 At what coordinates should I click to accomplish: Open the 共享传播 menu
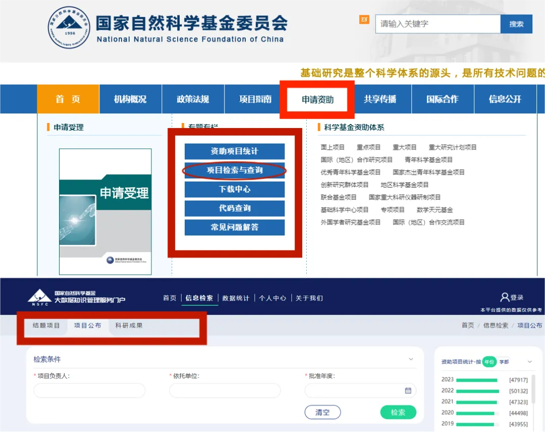pos(380,99)
